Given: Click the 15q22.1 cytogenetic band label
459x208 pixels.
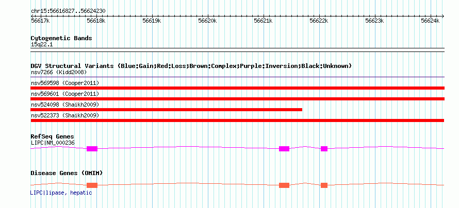Looking at the screenshot, I should click(x=42, y=45).
